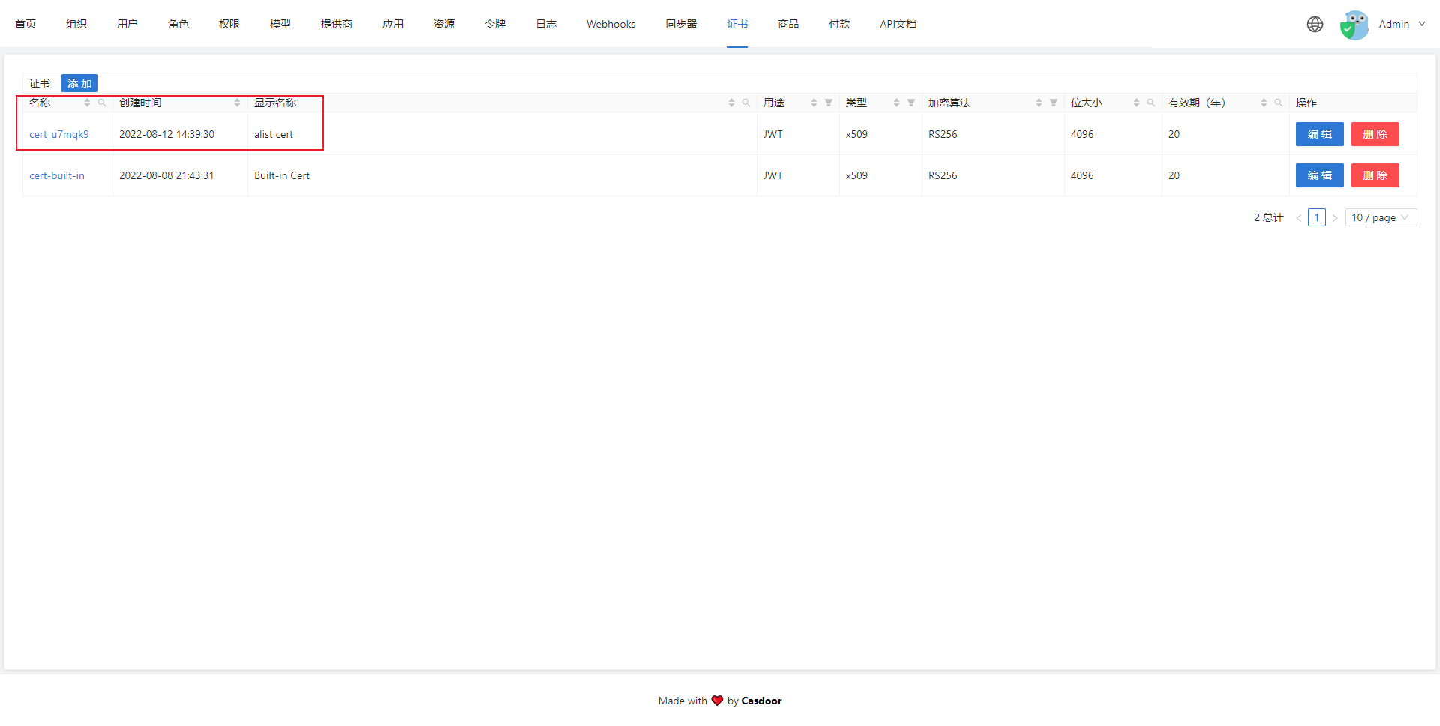Open the 应用 navigation menu item

(392, 24)
